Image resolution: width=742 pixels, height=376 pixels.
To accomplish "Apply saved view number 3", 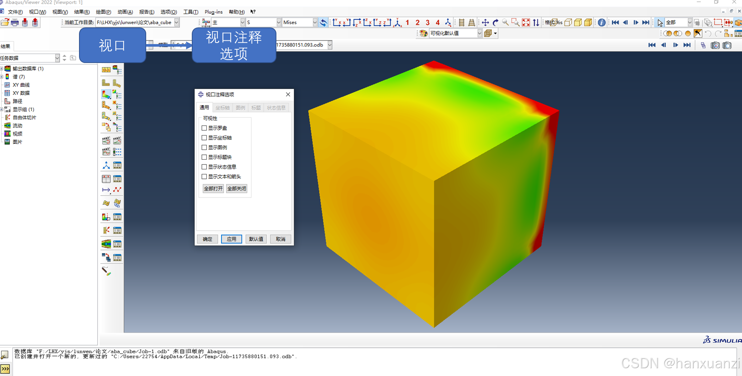I will pos(427,23).
